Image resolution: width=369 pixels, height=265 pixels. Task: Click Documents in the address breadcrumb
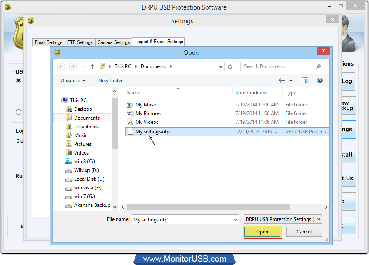tap(153, 66)
